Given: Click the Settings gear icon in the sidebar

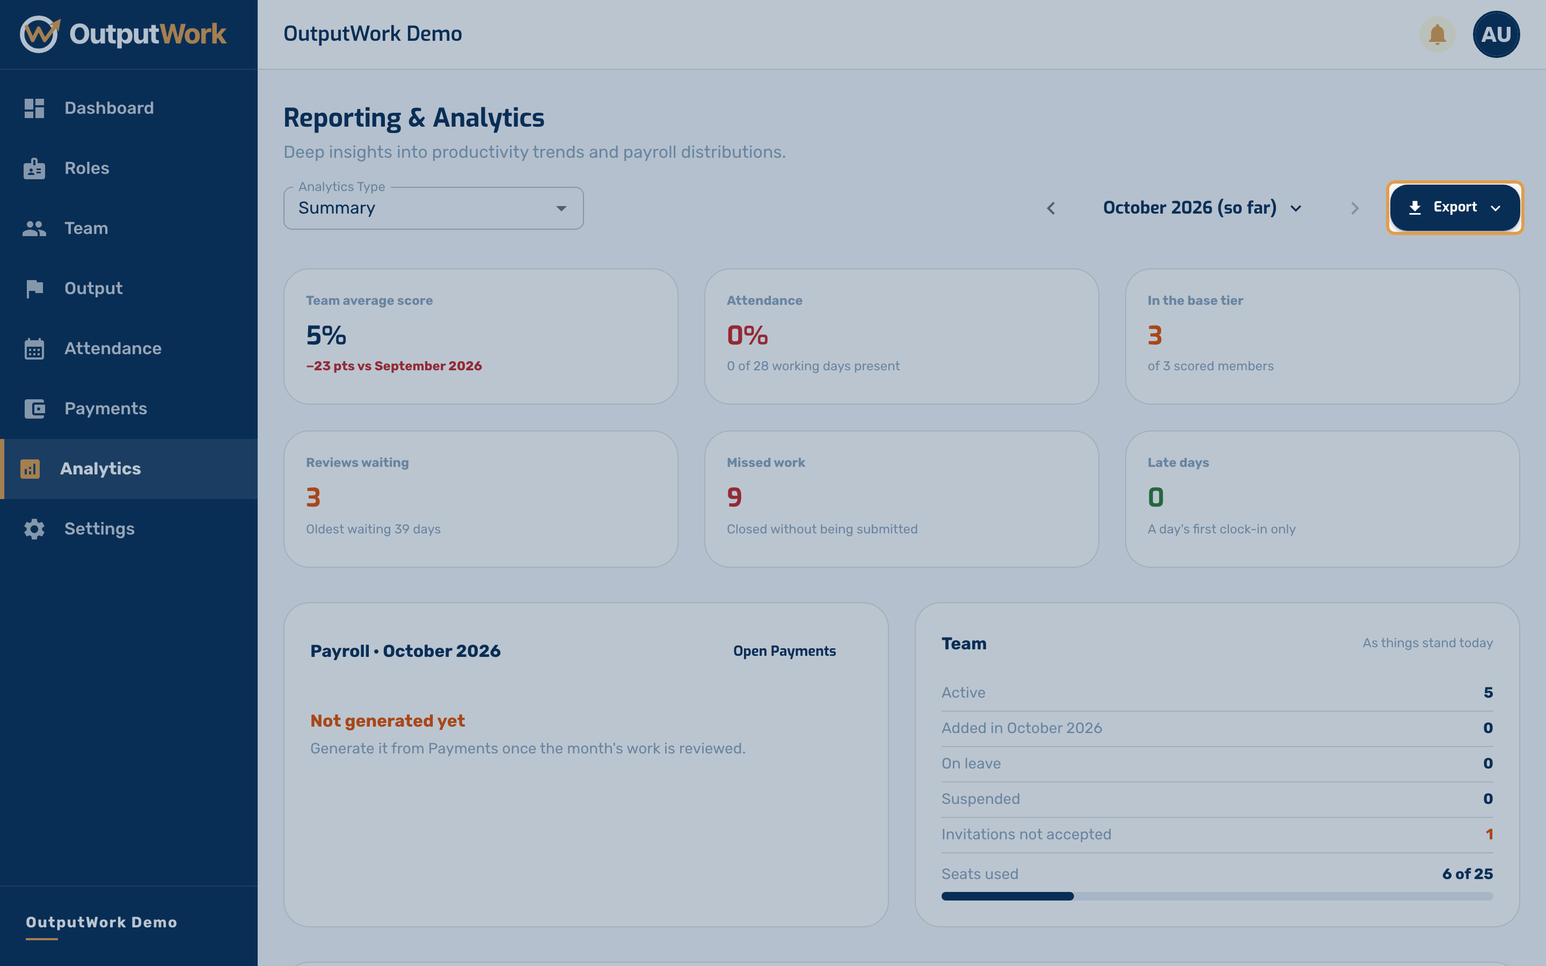Looking at the screenshot, I should tap(34, 529).
